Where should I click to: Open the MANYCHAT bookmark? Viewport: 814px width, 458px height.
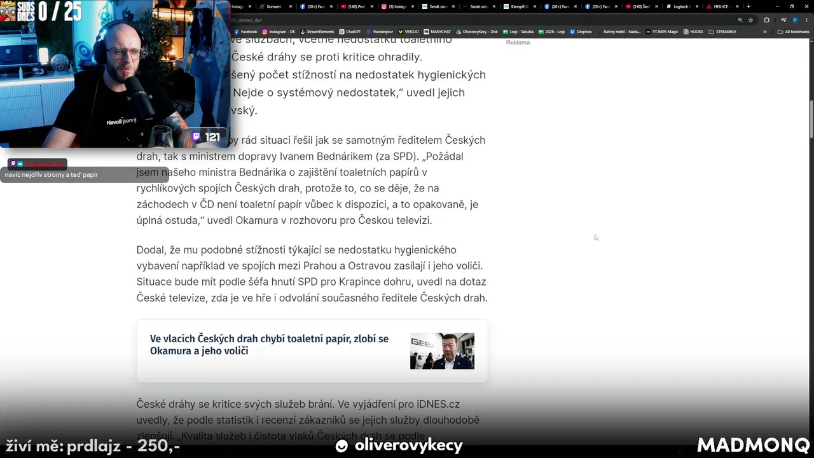point(437,32)
